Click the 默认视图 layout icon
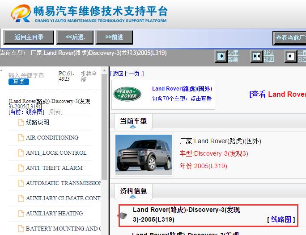The image size is (306, 235). coord(257,56)
